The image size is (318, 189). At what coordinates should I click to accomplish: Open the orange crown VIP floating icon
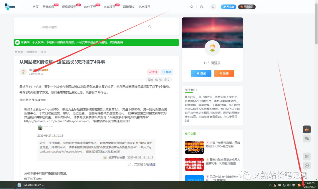click(307, 130)
